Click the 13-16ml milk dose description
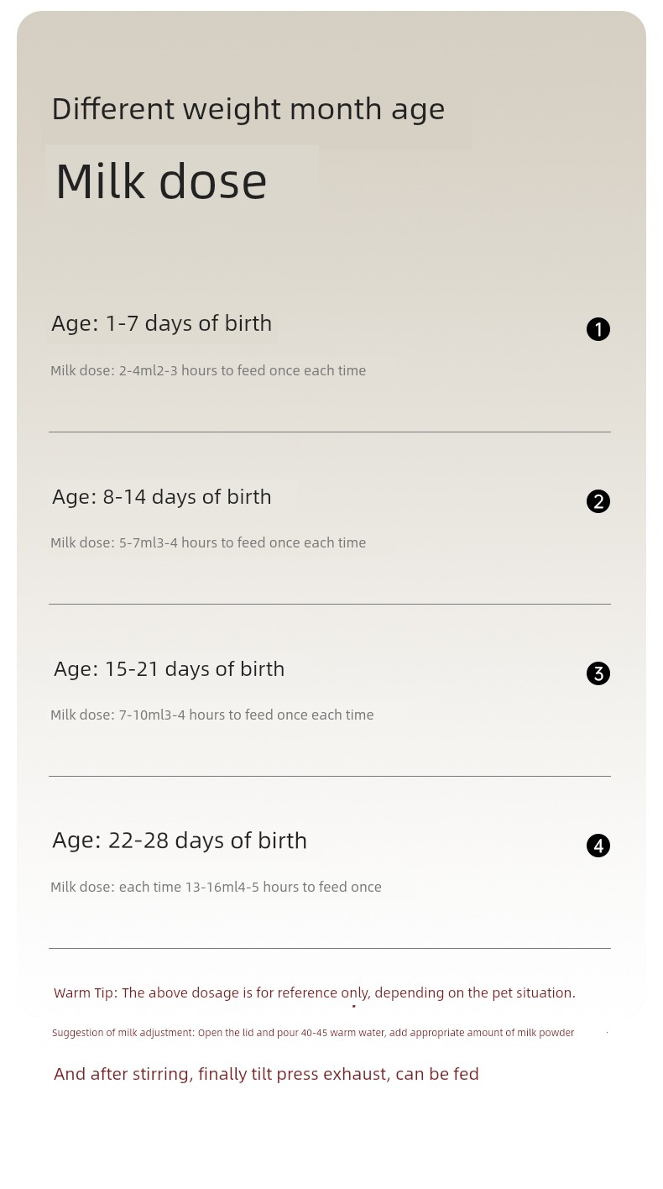663x1189 pixels. (216, 887)
